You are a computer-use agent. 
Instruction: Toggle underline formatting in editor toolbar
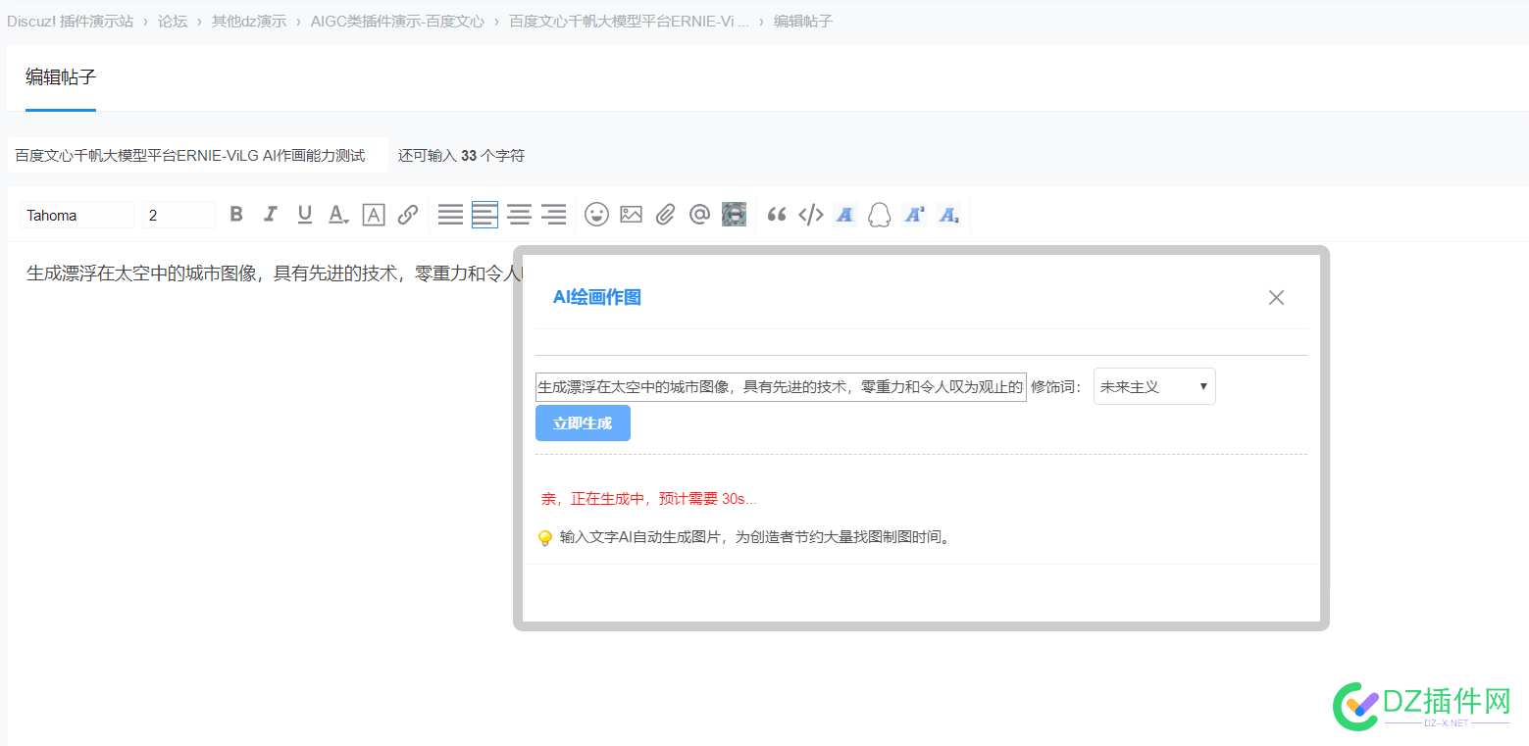click(x=305, y=214)
